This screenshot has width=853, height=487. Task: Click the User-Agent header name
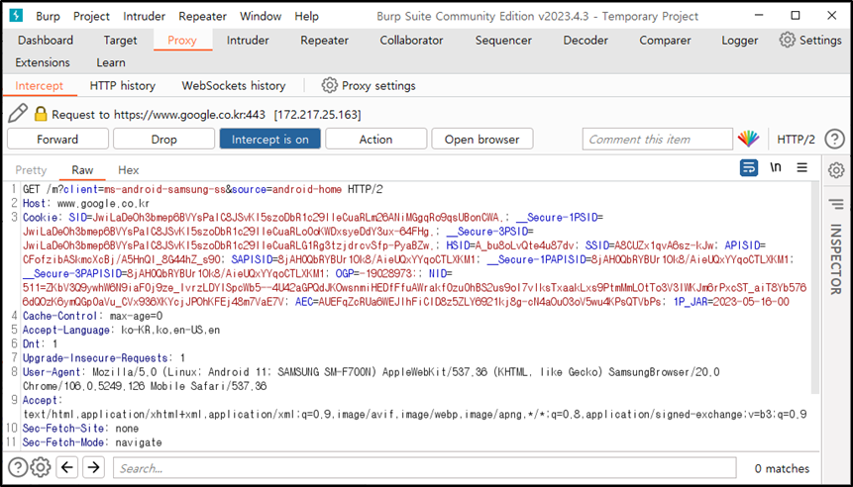click(52, 373)
